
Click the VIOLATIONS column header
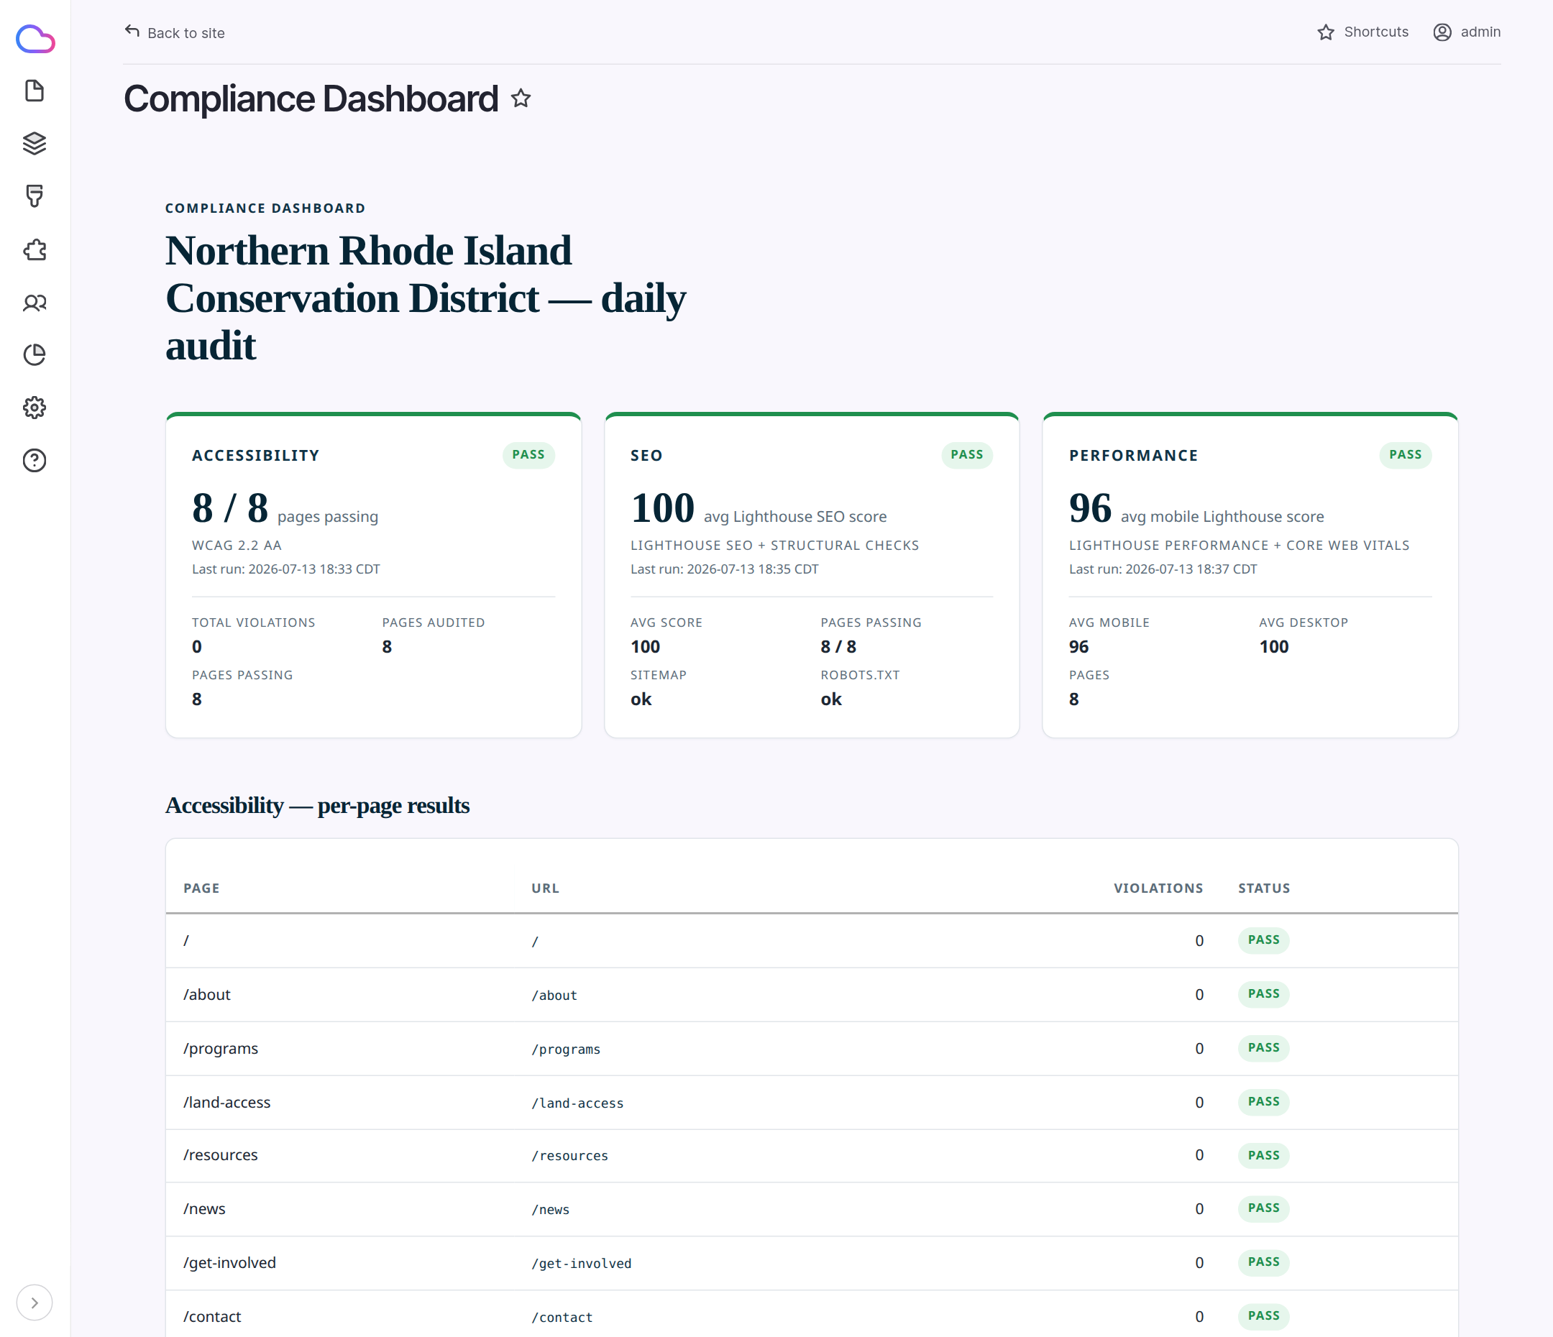click(1158, 888)
